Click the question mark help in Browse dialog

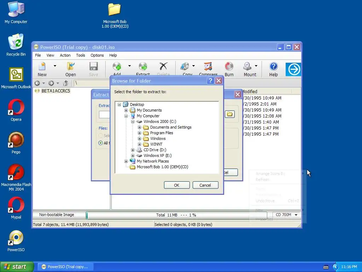(210, 80)
